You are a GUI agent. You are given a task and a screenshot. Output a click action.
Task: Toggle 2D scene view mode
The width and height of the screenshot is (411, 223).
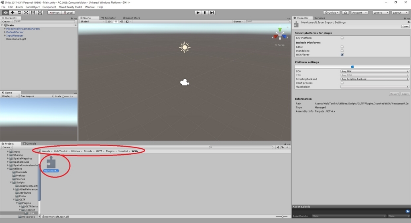pyautogui.click(x=109, y=22)
